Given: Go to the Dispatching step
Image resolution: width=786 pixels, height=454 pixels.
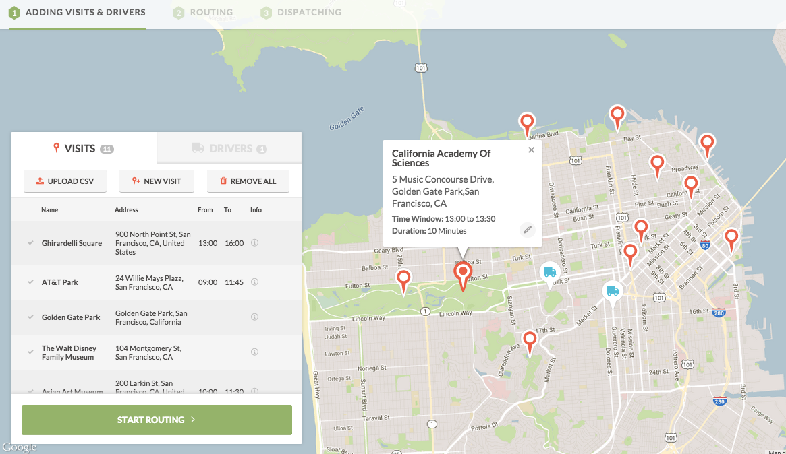Looking at the screenshot, I should pos(302,13).
